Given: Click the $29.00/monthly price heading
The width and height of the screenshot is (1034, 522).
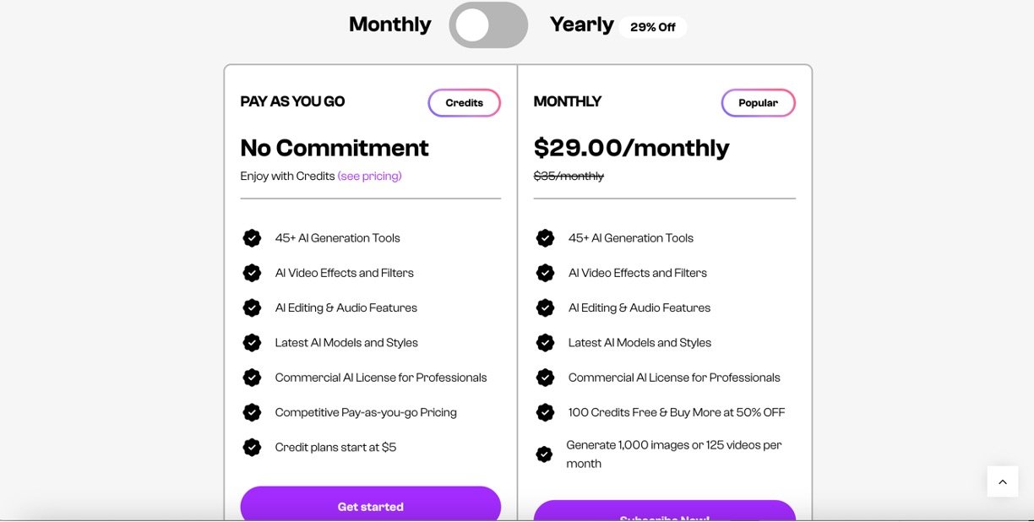Looking at the screenshot, I should 631,148.
